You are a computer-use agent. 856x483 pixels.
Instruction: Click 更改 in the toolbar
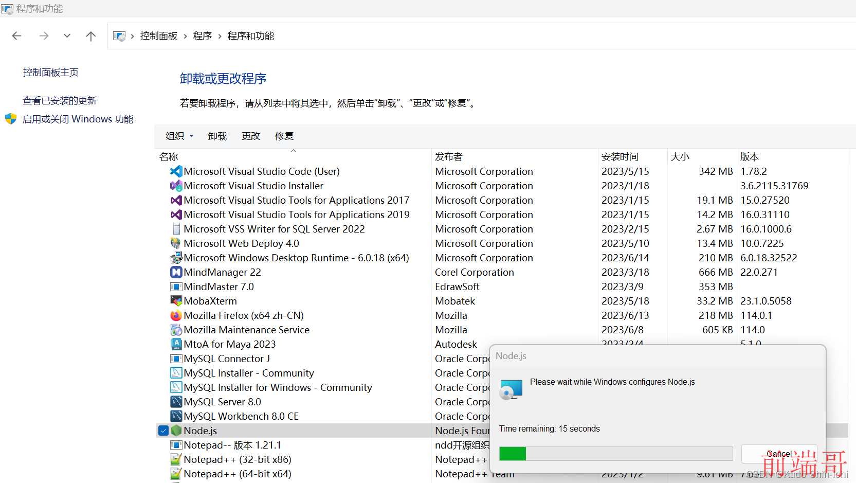coord(251,136)
